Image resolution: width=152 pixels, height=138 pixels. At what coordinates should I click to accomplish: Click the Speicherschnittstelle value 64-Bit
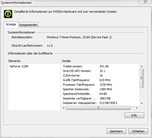(x=103, y=94)
